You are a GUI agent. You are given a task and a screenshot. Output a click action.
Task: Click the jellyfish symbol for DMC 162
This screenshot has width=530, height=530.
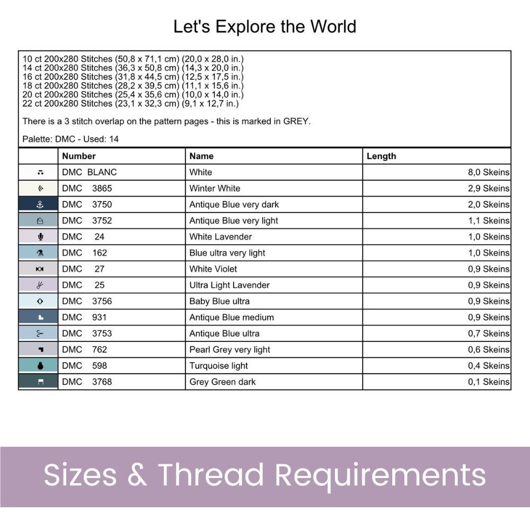[40, 253]
